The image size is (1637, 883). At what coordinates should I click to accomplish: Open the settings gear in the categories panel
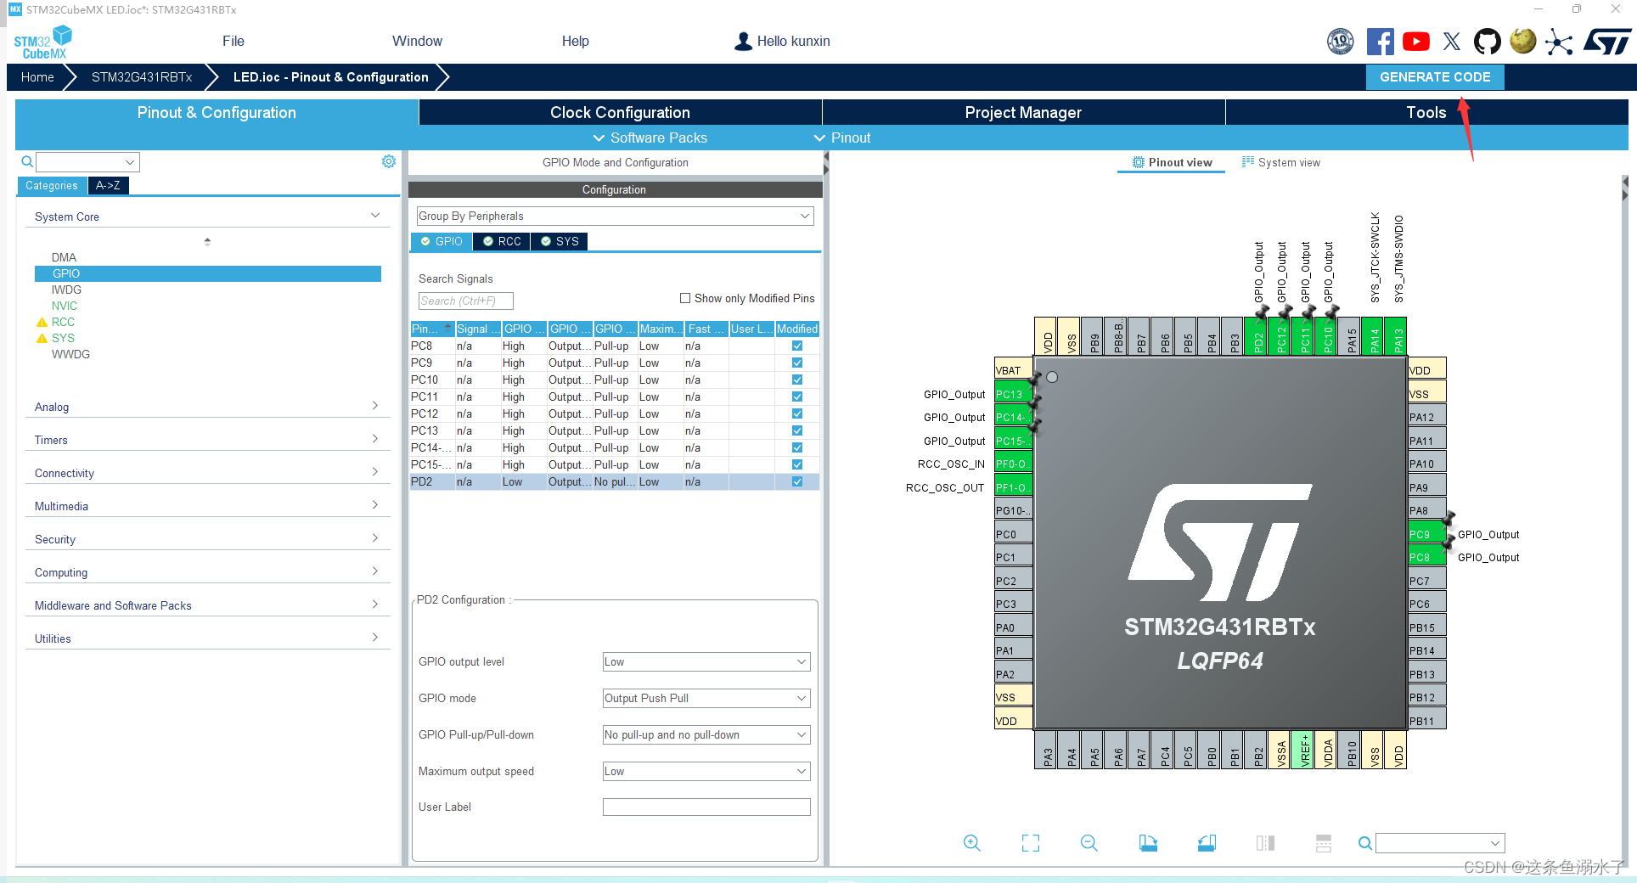tap(389, 161)
